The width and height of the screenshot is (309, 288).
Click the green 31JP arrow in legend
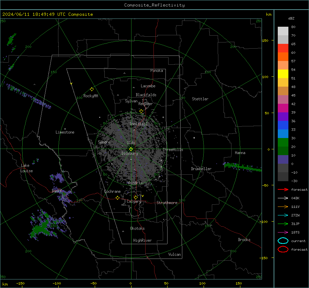tap(283, 224)
